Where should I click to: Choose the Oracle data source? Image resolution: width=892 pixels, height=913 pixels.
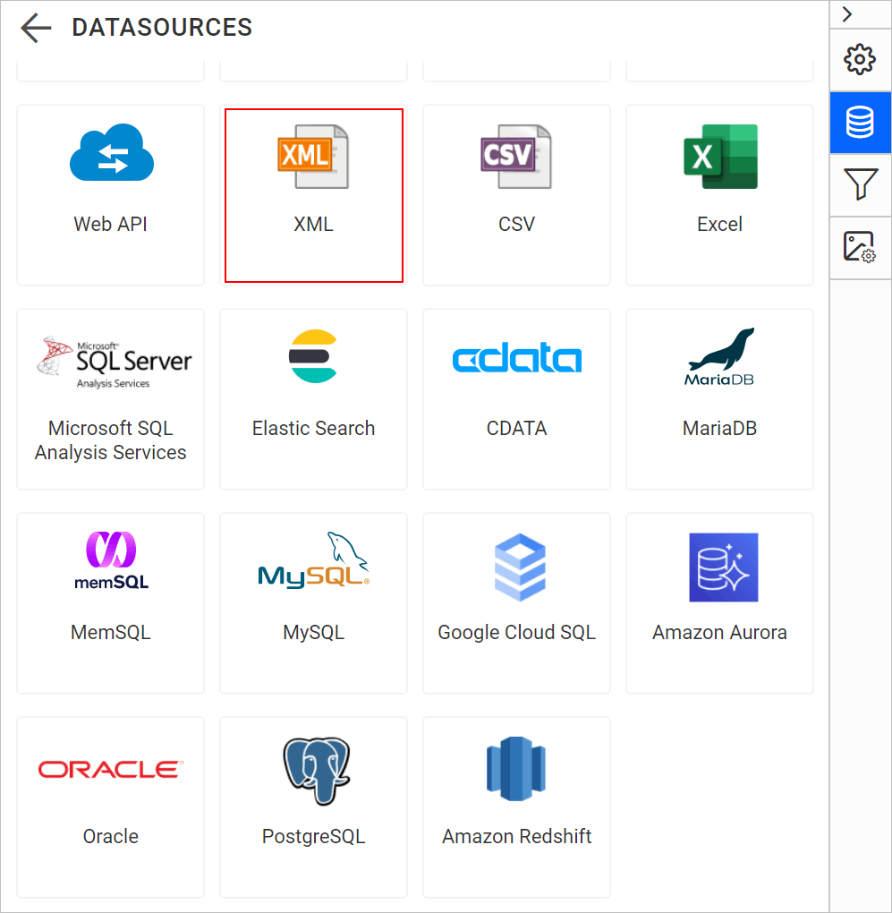coord(111,807)
